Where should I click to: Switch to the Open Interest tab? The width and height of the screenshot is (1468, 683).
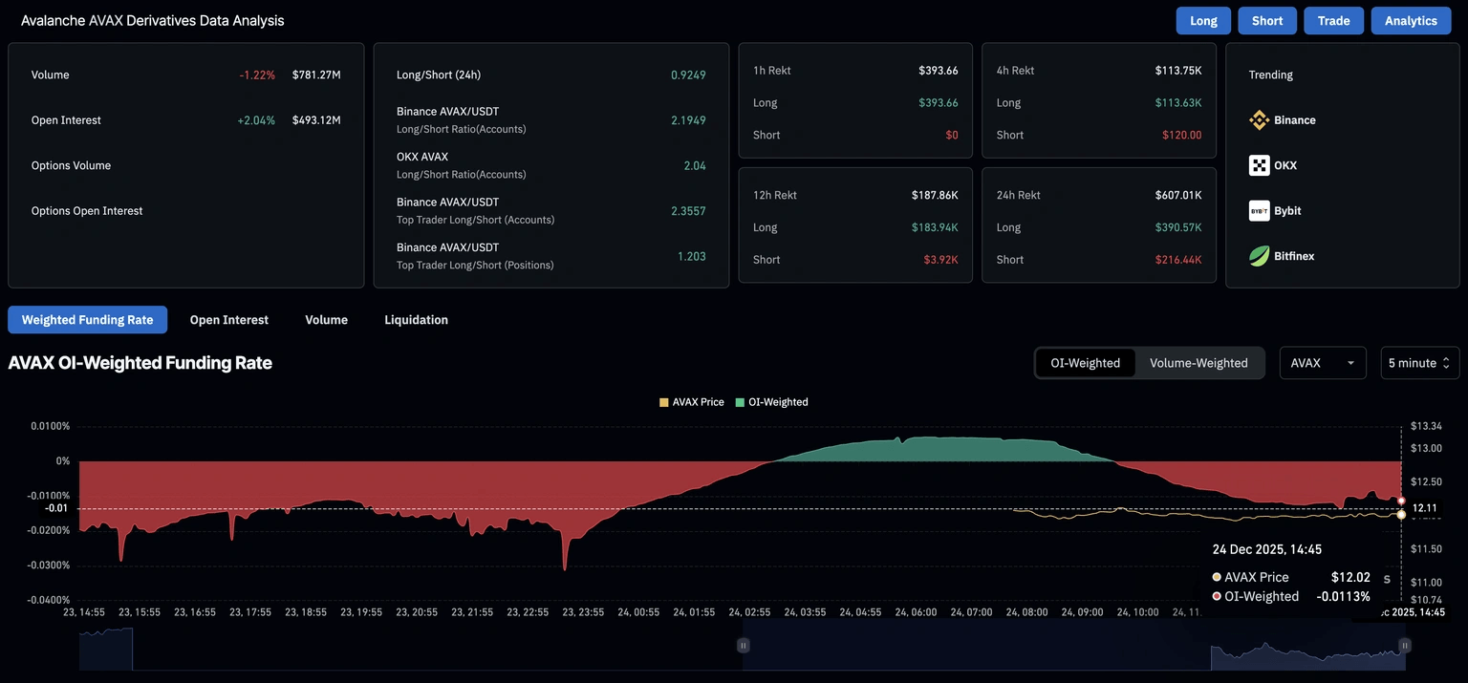pos(229,320)
